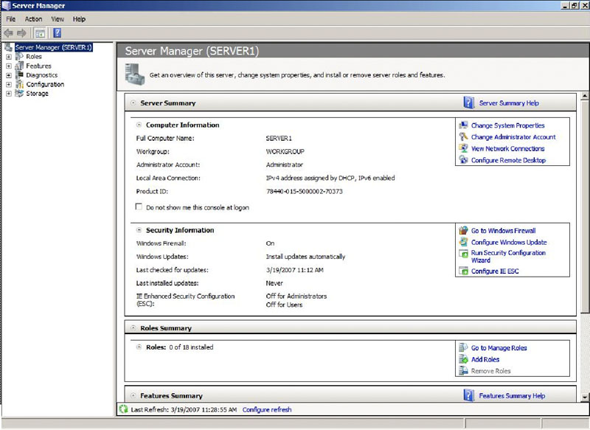Viewport: 590px width, 430px height.
Task: Click the Change System Properties icon
Action: (463, 125)
